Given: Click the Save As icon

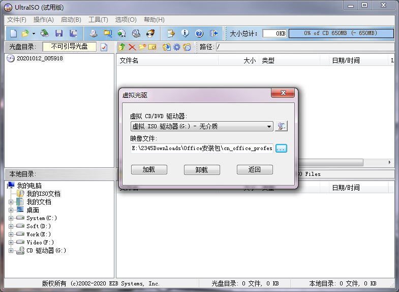Looking at the screenshot, I should 73,33.
